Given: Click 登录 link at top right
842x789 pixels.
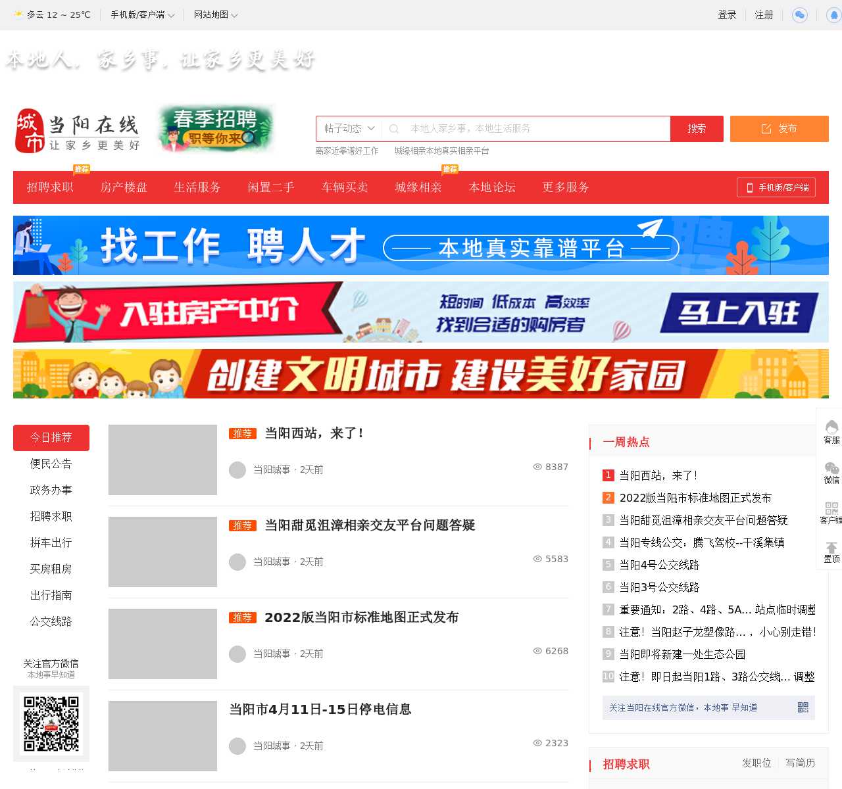Looking at the screenshot, I should [727, 14].
